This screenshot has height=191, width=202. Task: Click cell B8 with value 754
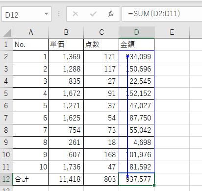[66, 130]
